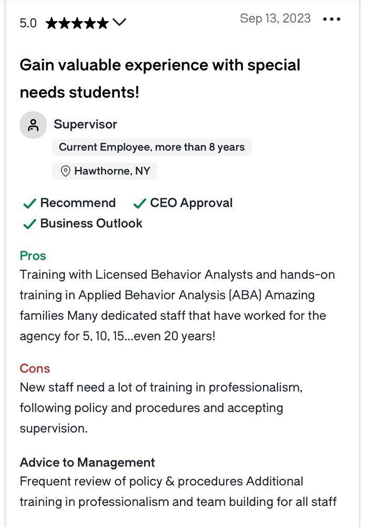Click the Business Outlook checkmark icon
The image size is (365, 527).
pos(29,224)
